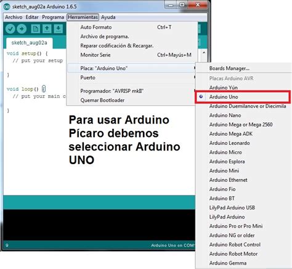Select Arduino Mega or Mega 2560
The image size is (292, 269).
(243, 125)
